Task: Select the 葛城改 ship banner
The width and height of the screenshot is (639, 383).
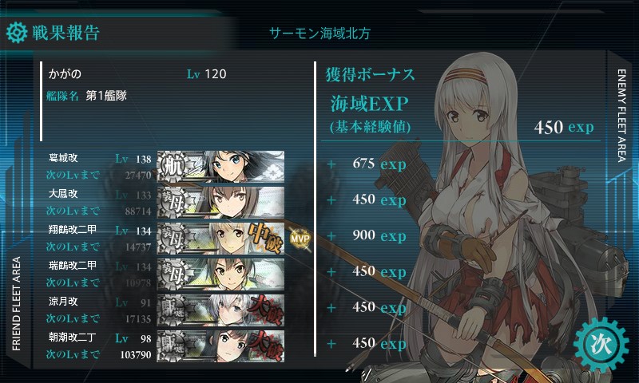Action: point(220,167)
